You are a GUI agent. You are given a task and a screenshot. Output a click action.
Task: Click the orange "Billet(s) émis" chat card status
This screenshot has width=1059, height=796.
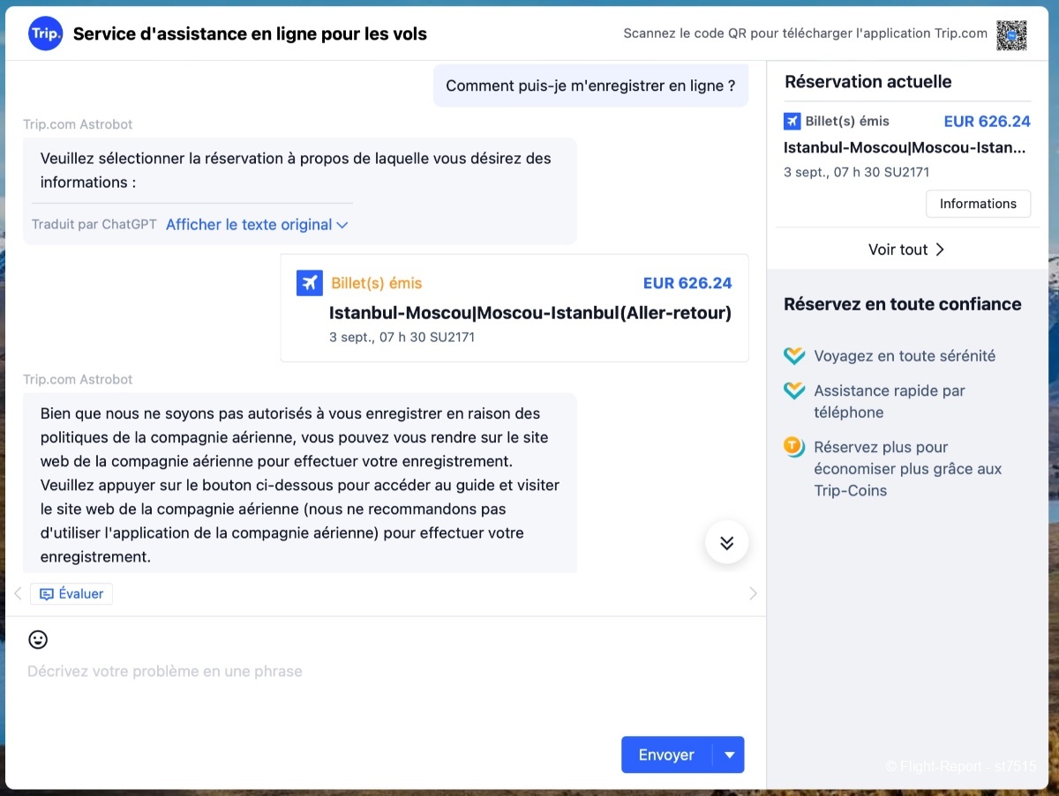(377, 283)
